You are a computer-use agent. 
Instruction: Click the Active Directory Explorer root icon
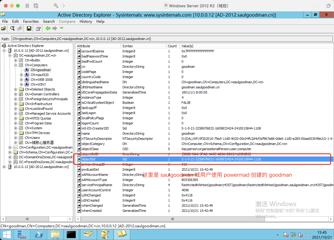point(4,45)
